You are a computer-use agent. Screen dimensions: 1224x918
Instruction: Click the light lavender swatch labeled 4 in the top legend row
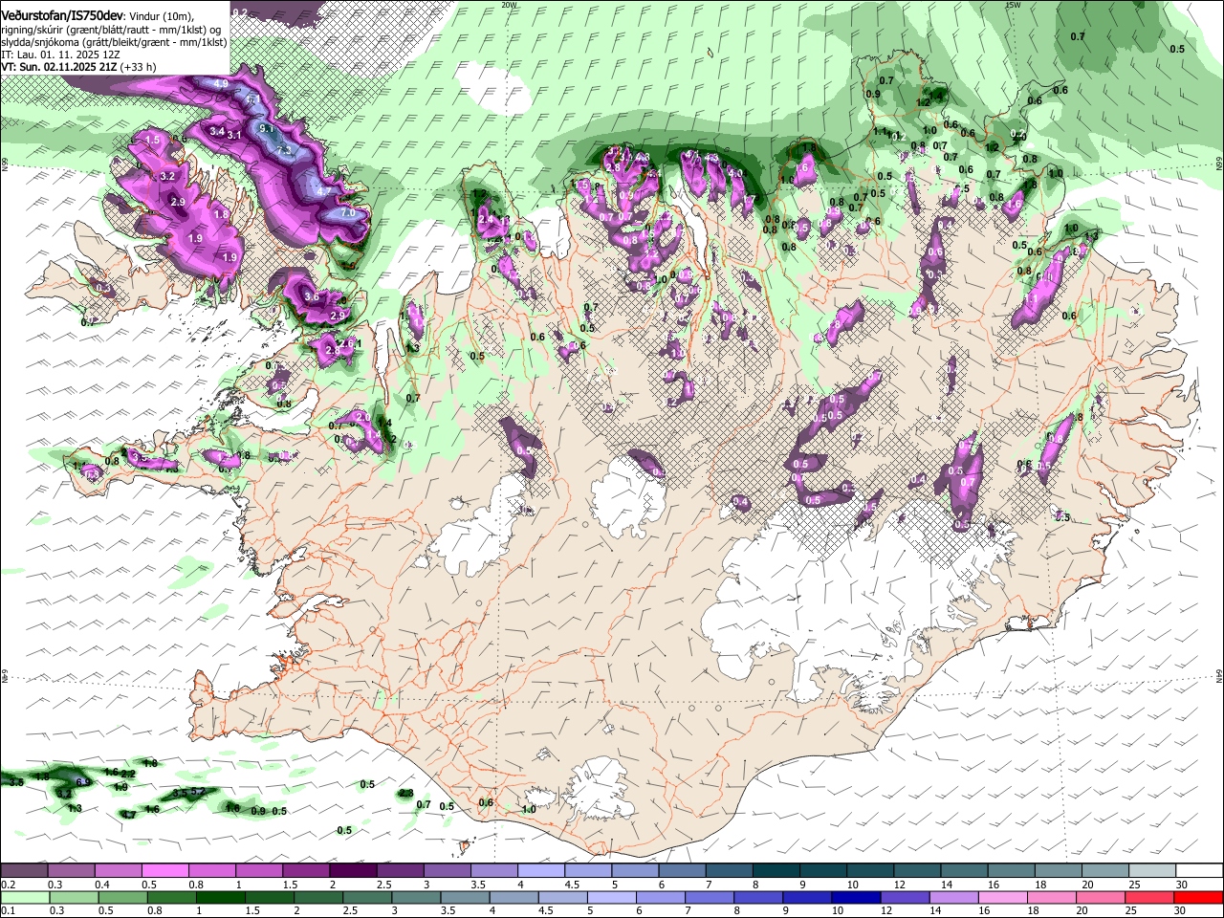pos(541,871)
